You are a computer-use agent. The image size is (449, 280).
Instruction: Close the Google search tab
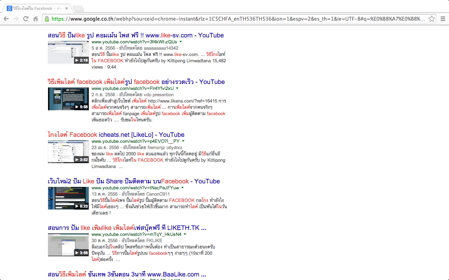[x=67, y=8]
